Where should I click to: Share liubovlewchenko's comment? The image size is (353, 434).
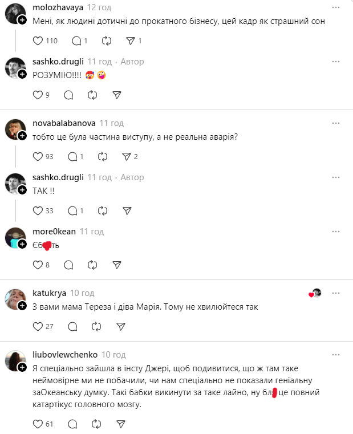(x=121, y=424)
